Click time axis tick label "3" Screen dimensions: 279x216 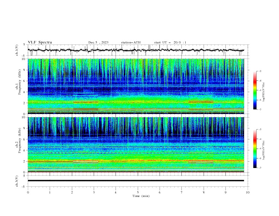94,192
